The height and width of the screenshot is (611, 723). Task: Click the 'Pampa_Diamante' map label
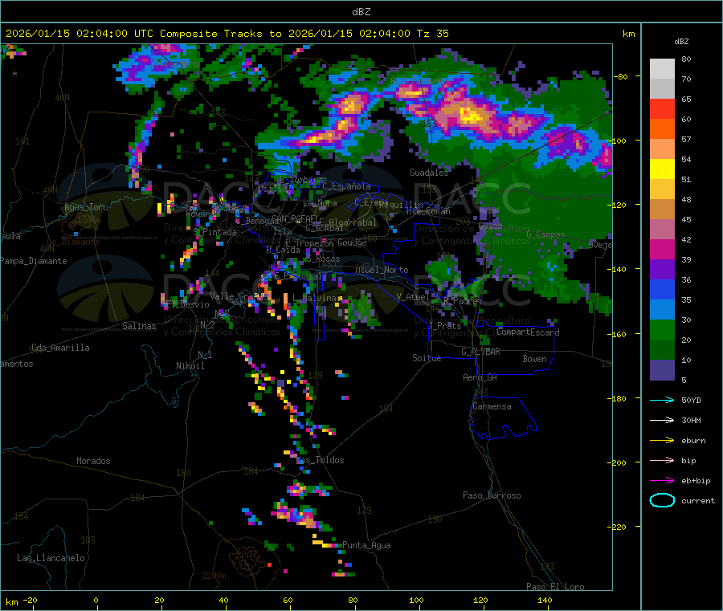(33, 261)
